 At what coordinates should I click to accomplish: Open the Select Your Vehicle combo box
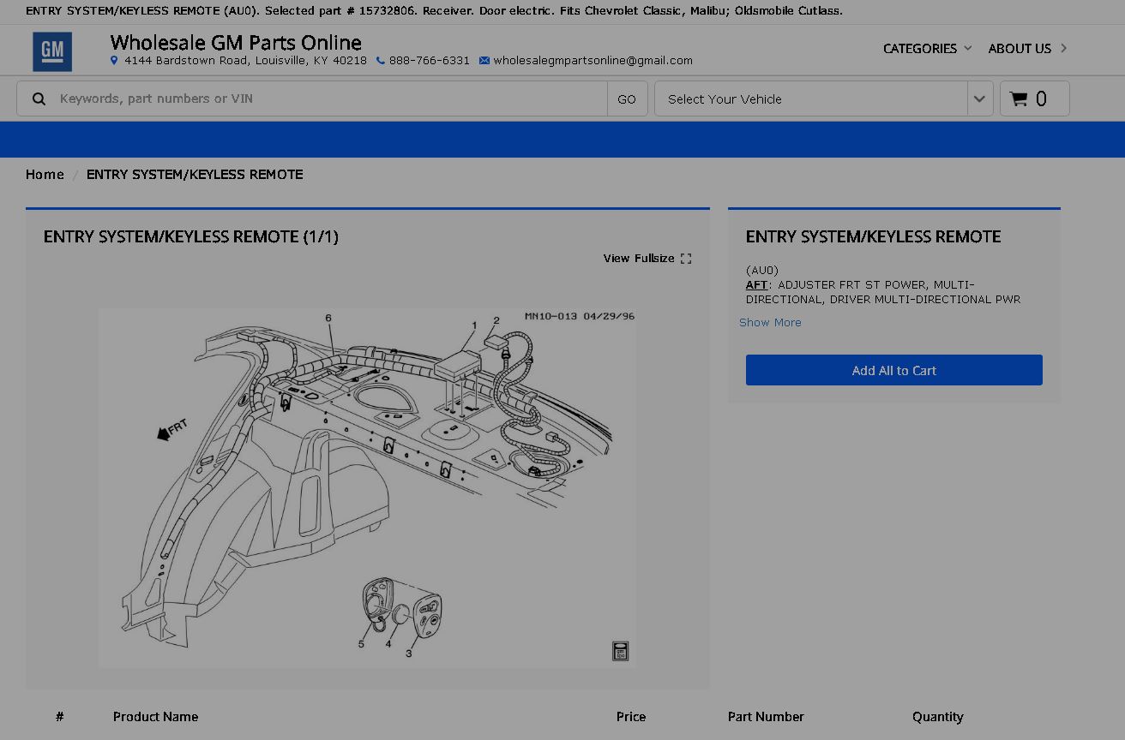coord(824,98)
